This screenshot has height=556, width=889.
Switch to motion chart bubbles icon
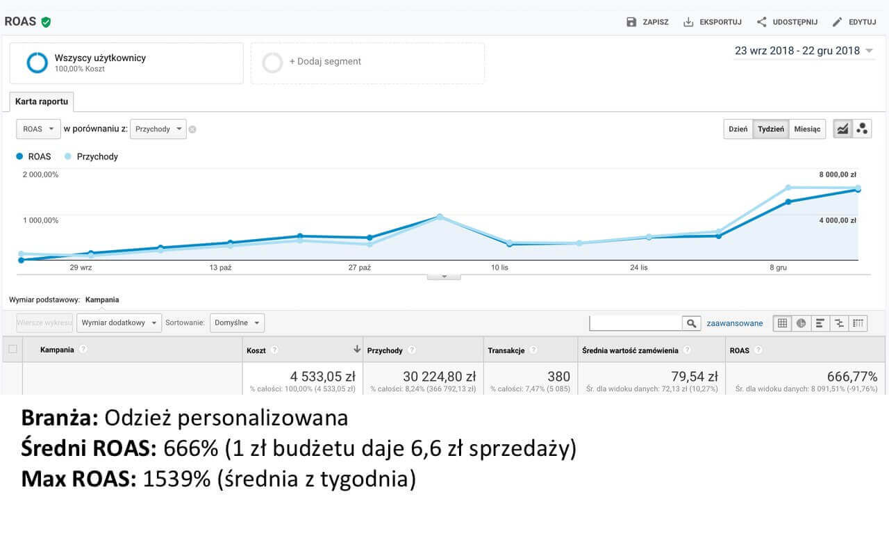click(x=862, y=129)
